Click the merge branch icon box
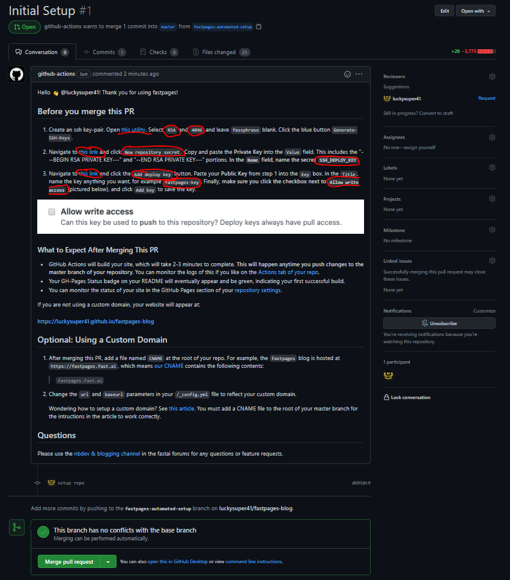This screenshot has width=510, height=580. point(17,527)
